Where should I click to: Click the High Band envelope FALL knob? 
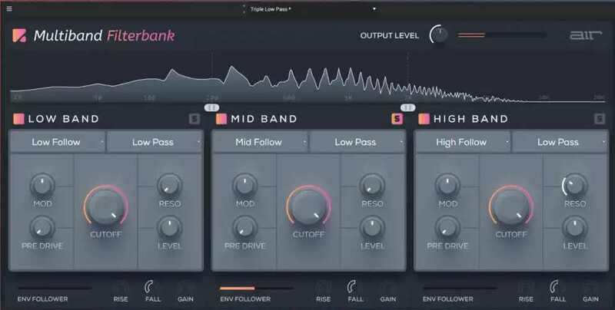(558, 287)
